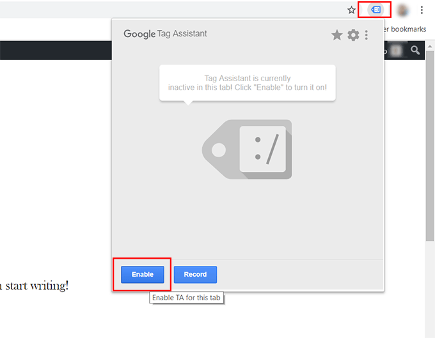Click the Google Tag Assistant title
This screenshot has height=338, width=435.
pyautogui.click(x=165, y=34)
